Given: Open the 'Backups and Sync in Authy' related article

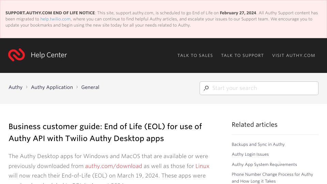Looking at the screenshot, I should click(258, 144).
